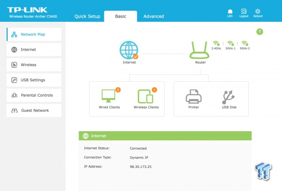Switch to Advanced tab
The image size is (282, 191).
[x=154, y=16]
